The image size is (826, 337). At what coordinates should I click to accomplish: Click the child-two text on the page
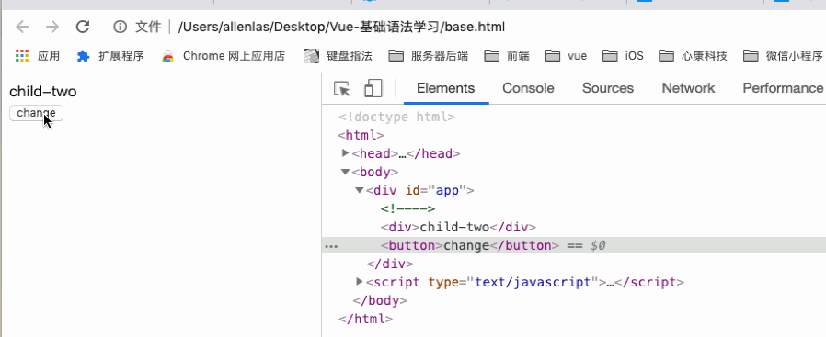tap(42, 92)
